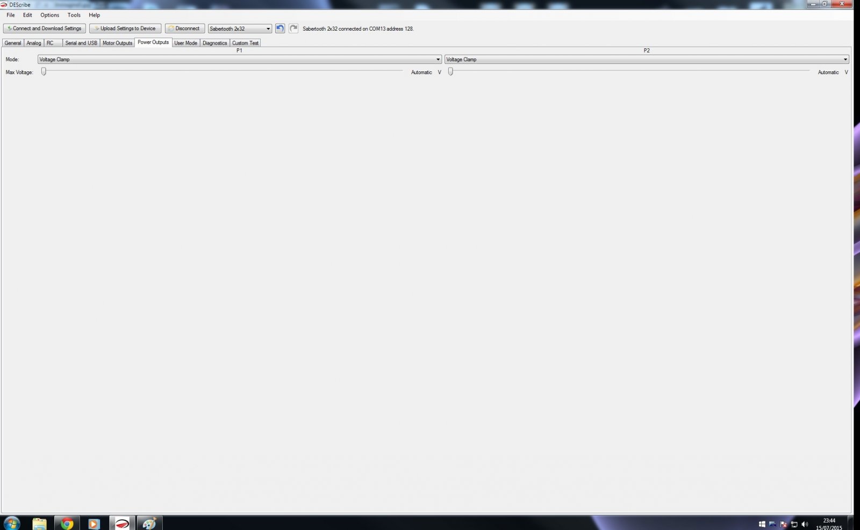Screen dimensions: 860x530
Task: Switch to the User Mode tab
Action: click(186, 43)
